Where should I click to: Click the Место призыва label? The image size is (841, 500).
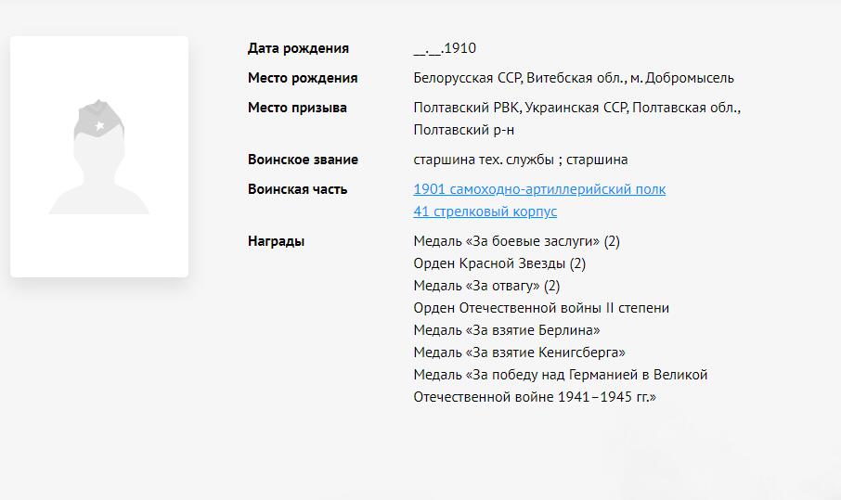297,108
